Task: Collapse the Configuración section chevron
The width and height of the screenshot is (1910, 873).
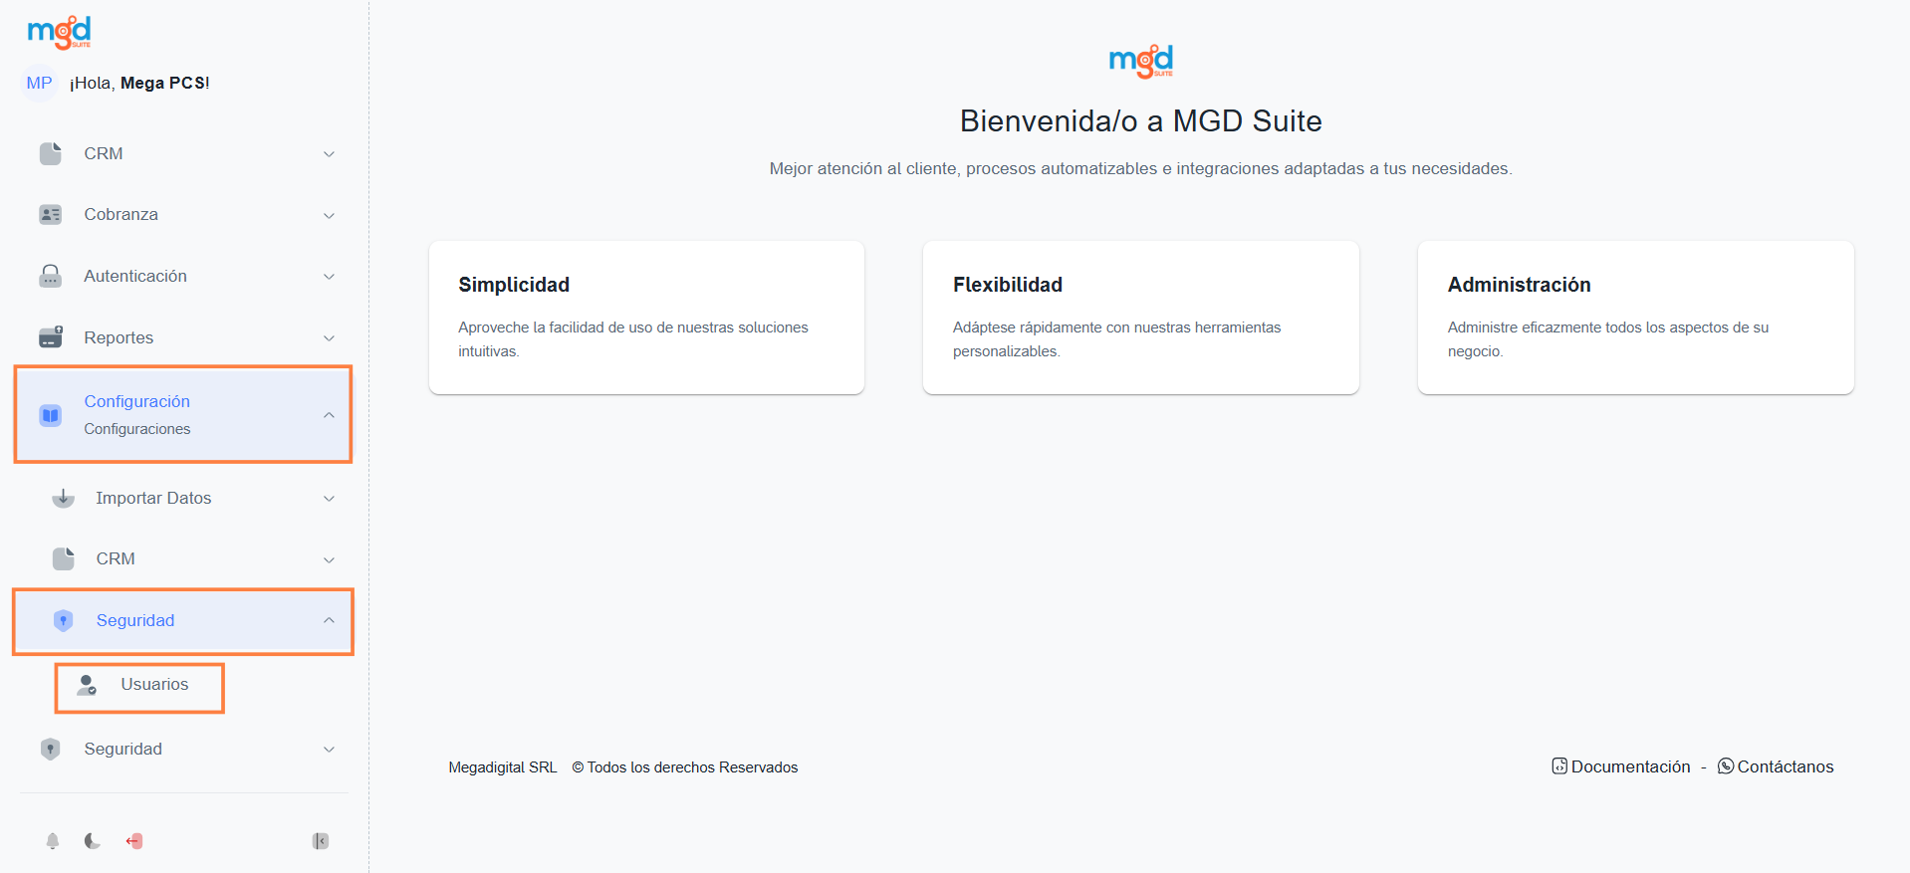Action: (329, 415)
